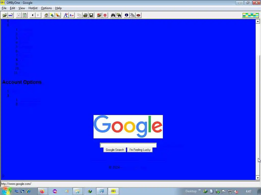Click the volume muted tray icon
The image size is (261, 195).
(236, 191)
